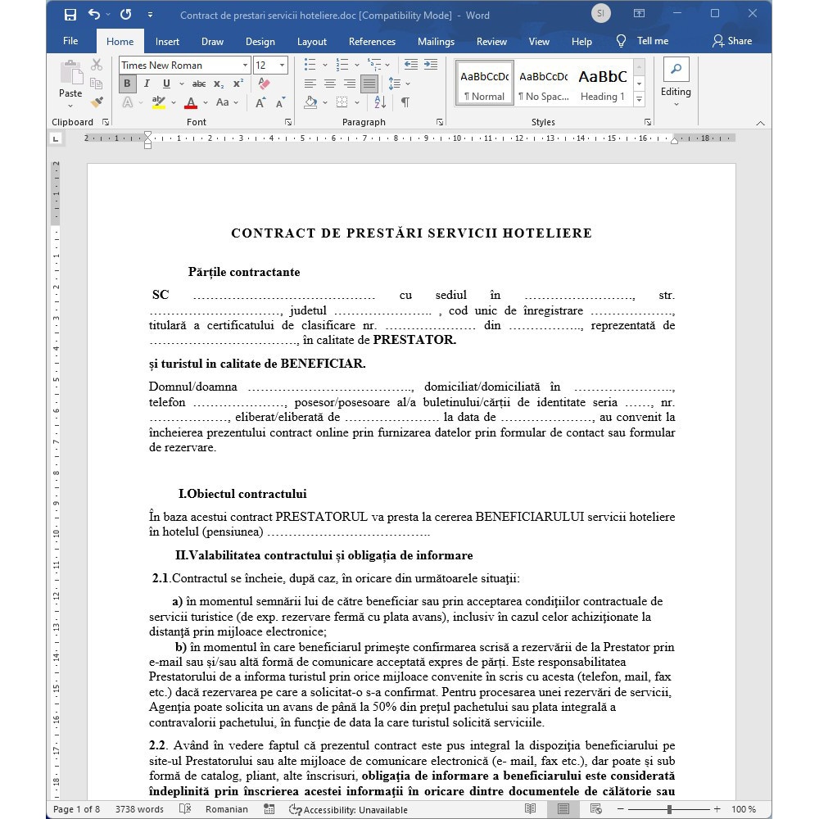This screenshot has width=819, height=819.
Task: Open the font name dropdown
Action: coord(245,66)
